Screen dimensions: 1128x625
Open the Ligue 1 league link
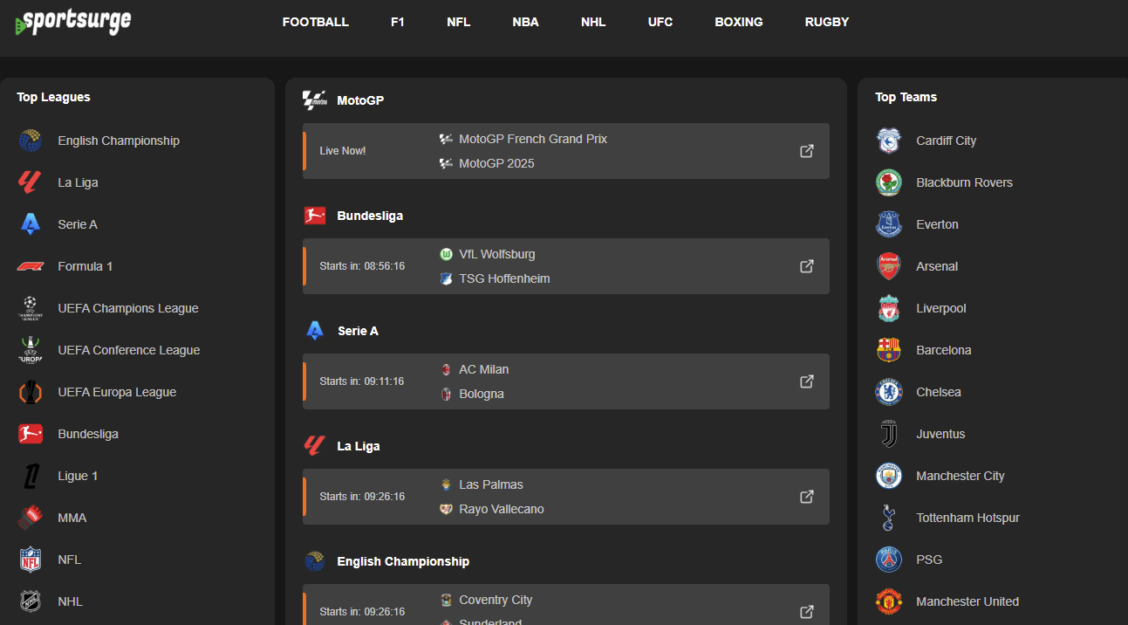78,476
